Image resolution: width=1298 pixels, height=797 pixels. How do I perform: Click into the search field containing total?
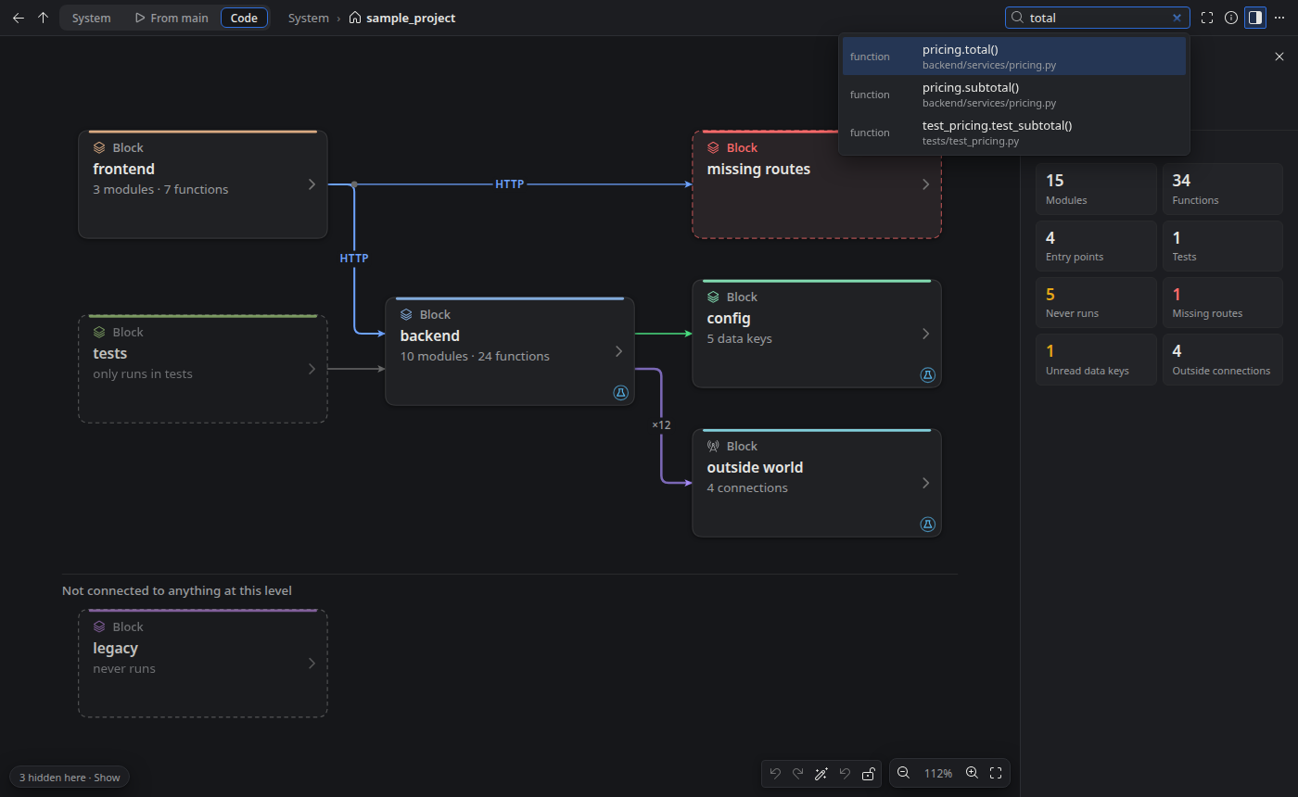coord(1098,18)
